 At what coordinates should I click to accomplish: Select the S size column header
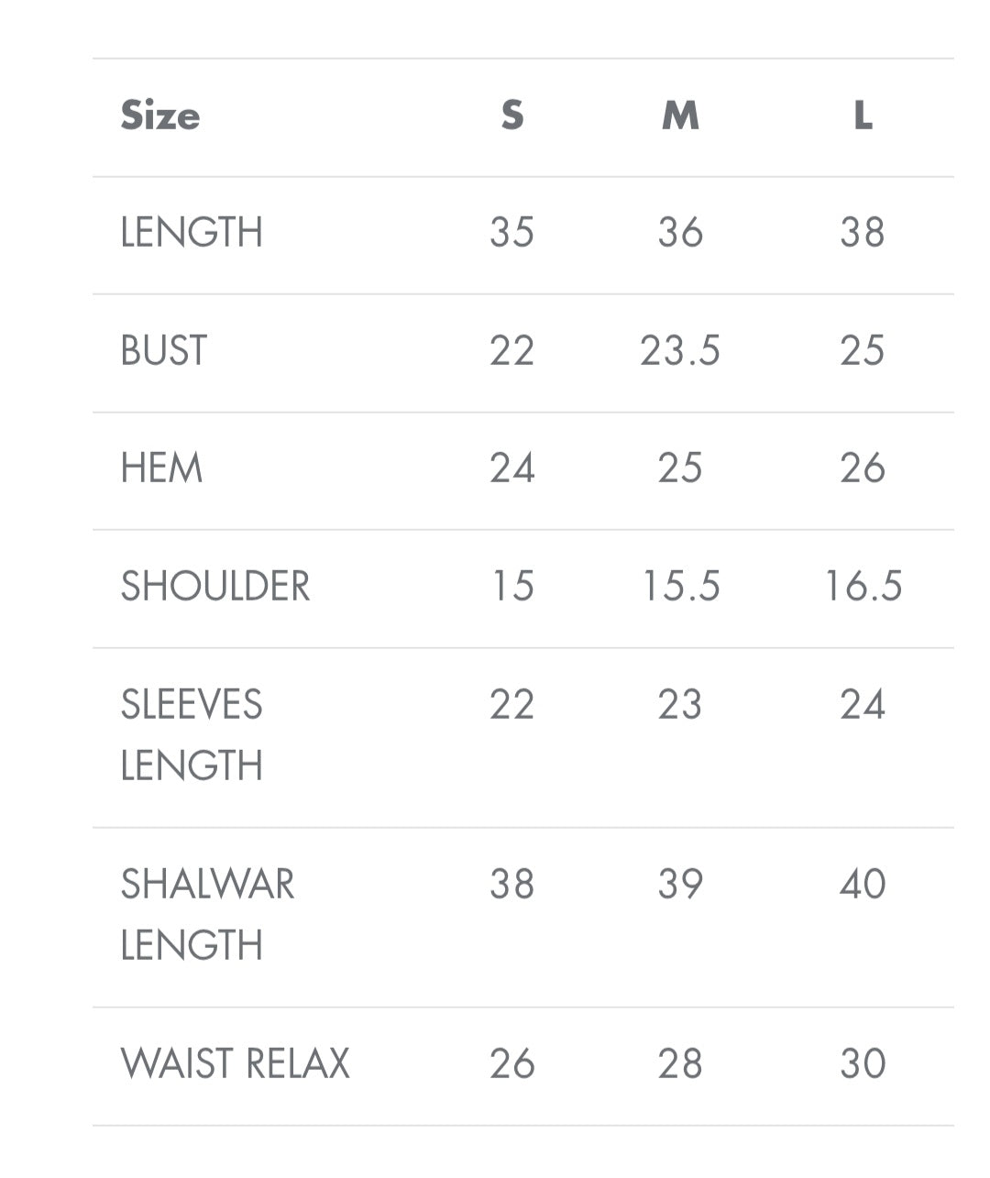pyautogui.click(x=512, y=116)
